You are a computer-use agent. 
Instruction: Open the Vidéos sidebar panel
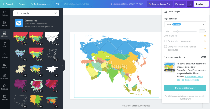click(5, 66)
